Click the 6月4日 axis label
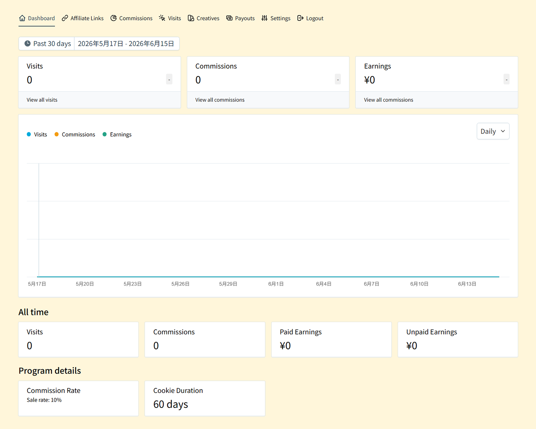 click(x=324, y=284)
